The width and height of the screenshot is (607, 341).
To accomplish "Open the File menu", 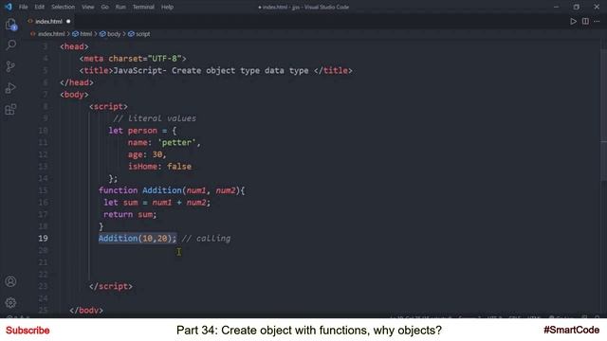I will coord(23,7).
